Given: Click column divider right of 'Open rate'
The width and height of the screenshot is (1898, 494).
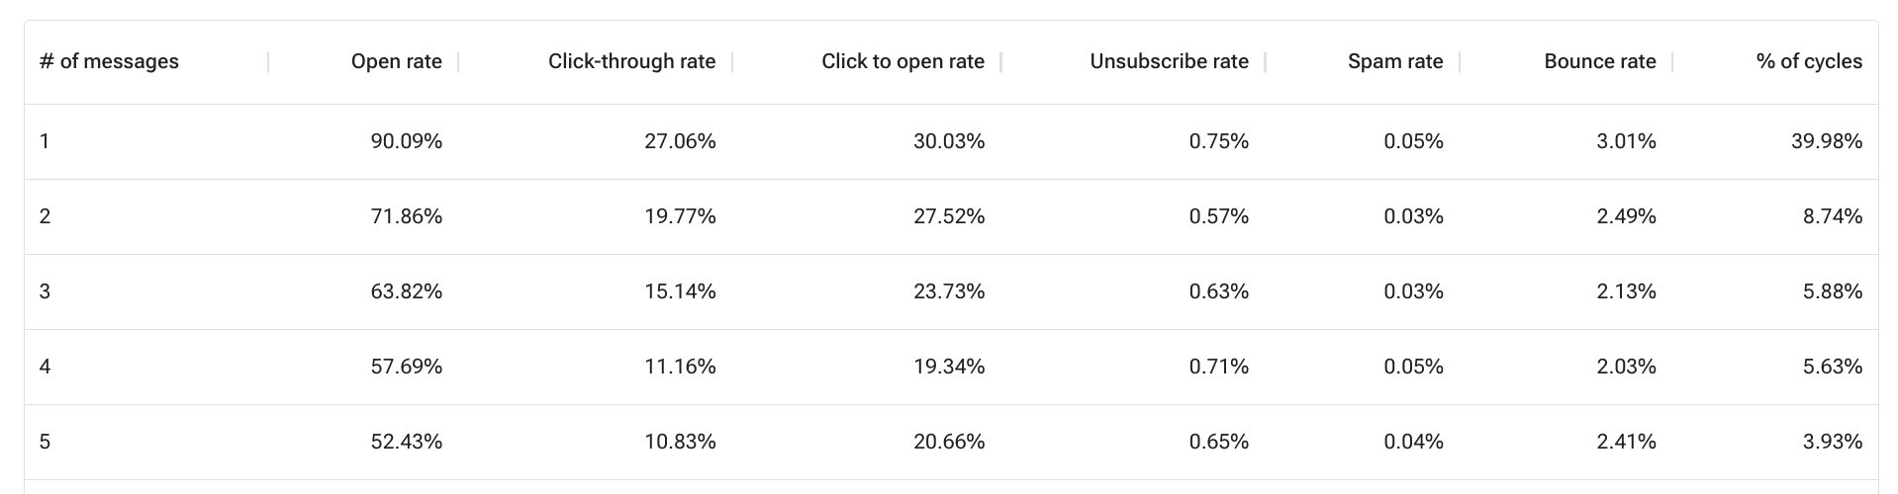Looking at the screenshot, I should 458,62.
